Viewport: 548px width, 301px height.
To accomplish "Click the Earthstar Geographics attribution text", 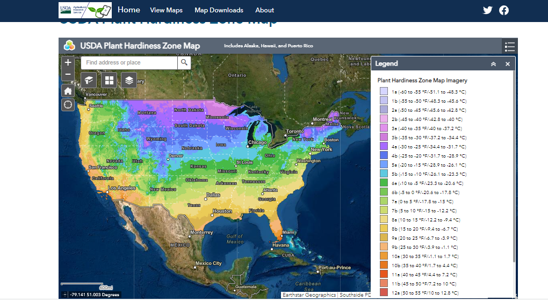I will (x=309, y=295).
